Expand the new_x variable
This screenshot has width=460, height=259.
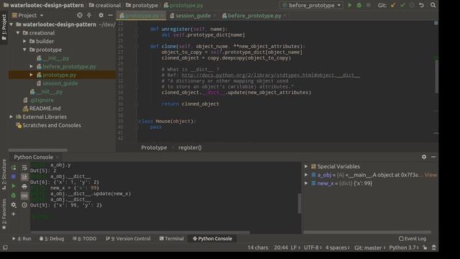306,183
